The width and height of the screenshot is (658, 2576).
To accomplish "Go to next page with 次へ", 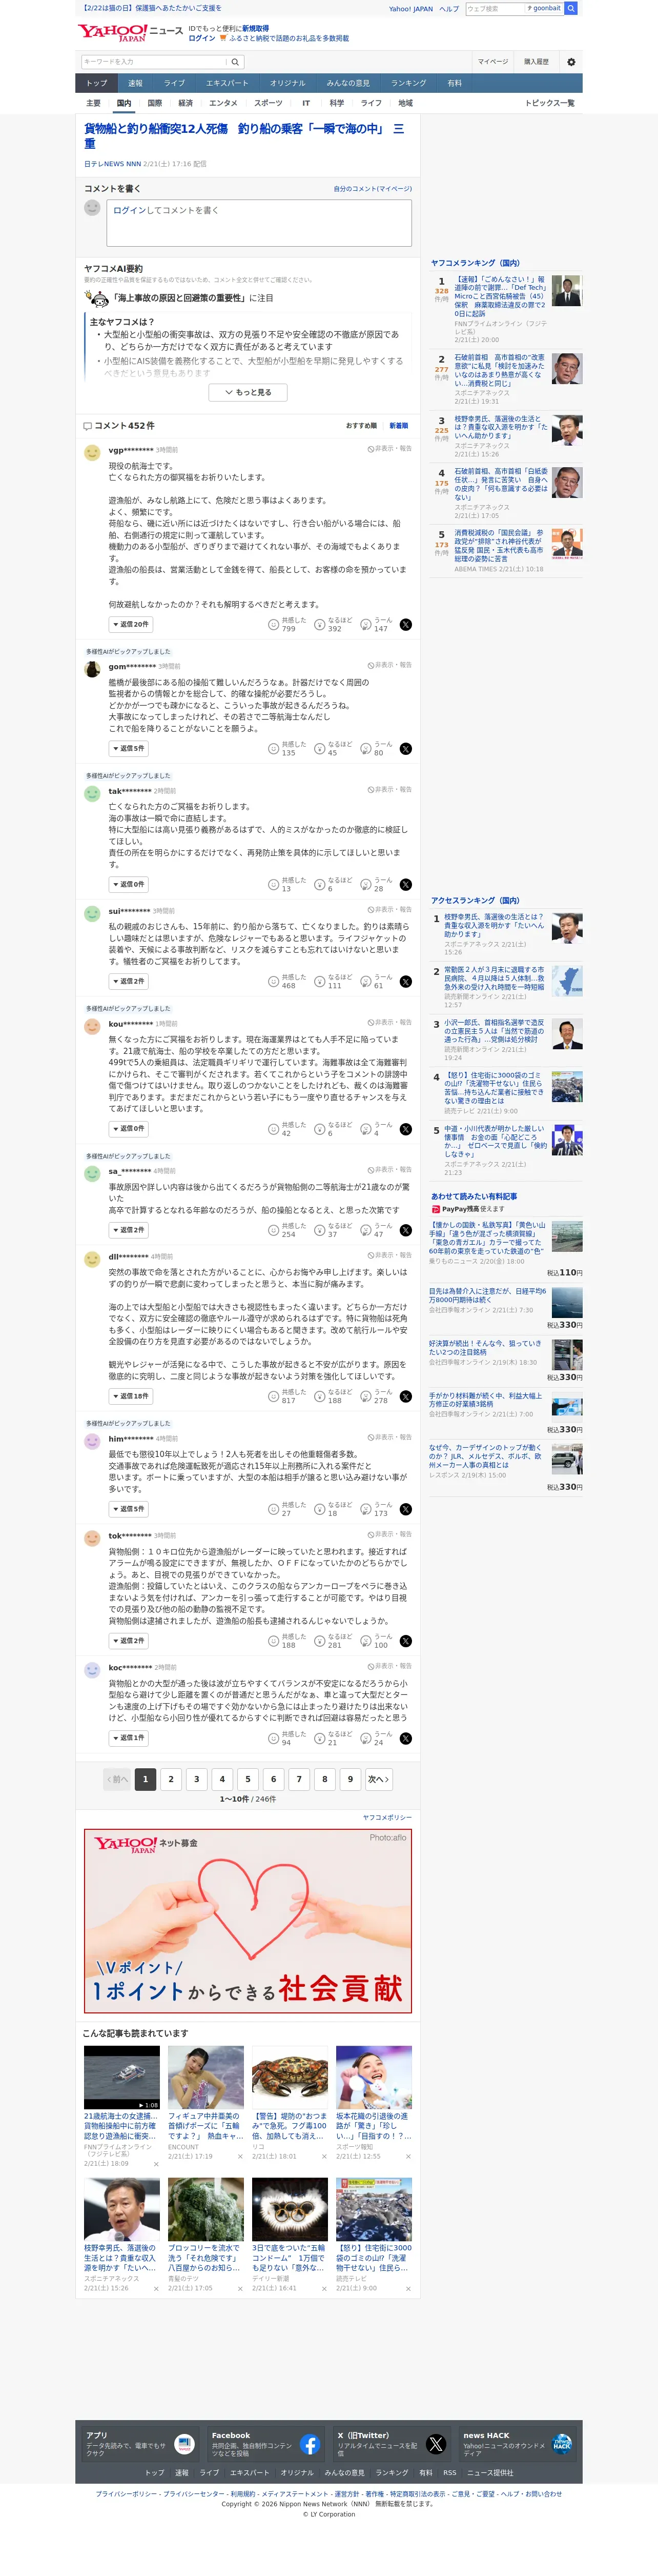I will [x=378, y=1779].
